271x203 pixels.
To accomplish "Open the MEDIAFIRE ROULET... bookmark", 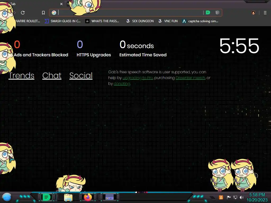I will (x=28, y=21).
